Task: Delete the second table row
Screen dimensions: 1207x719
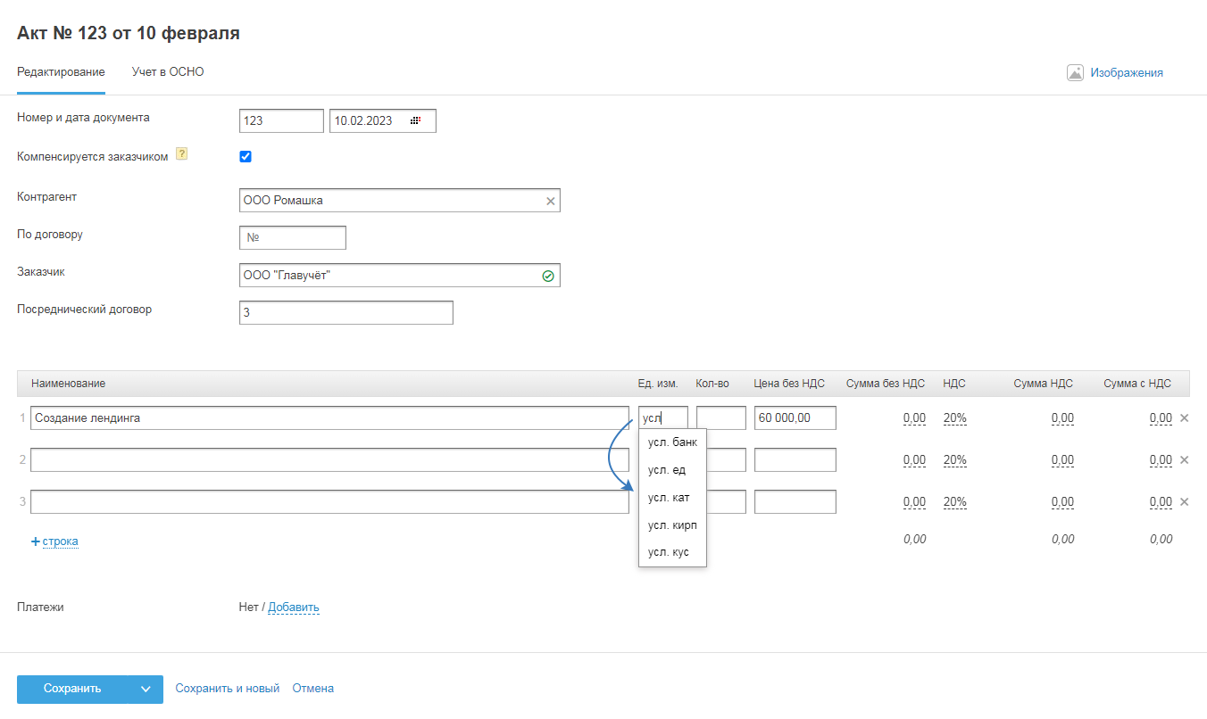Action: [1185, 459]
